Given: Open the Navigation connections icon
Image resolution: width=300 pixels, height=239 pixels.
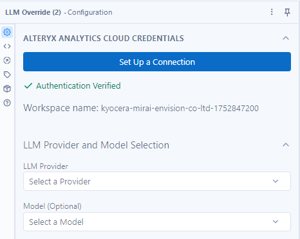Looking at the screenshot, I should (7, 60).
